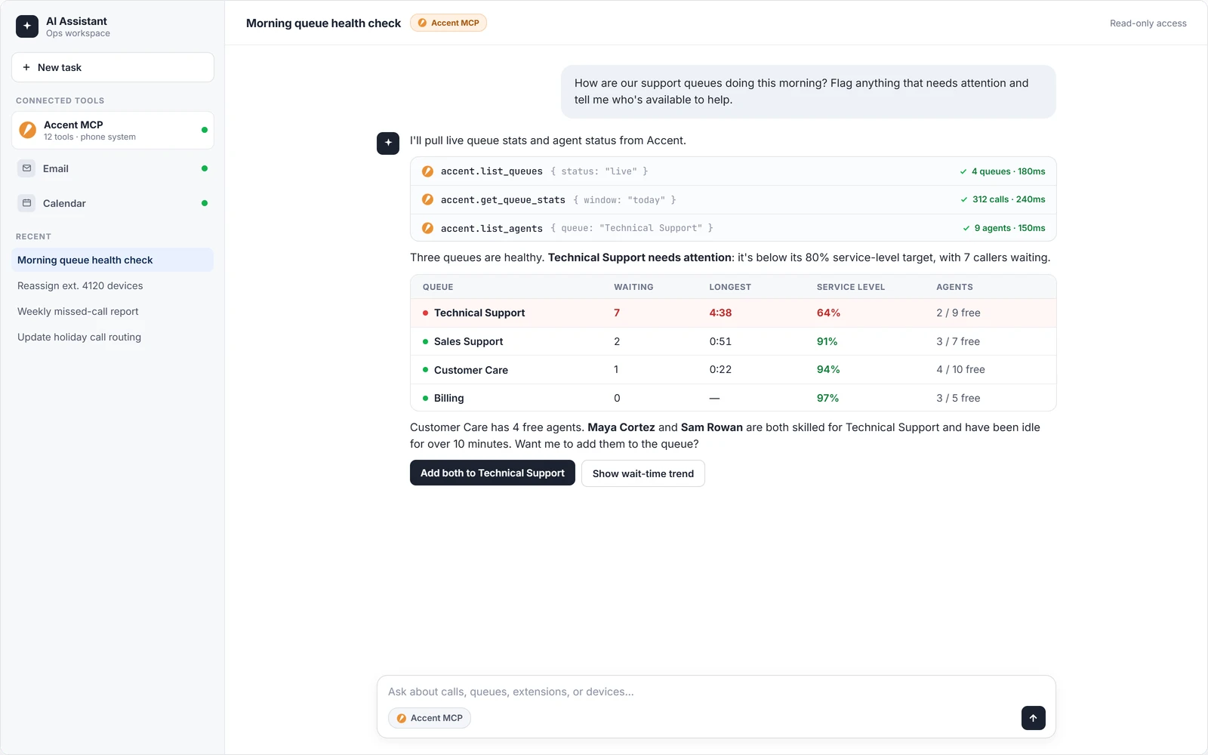1208x755 pixels.
Task: Open Reassign ext. 4120 devices task
Action: [112, 285]
